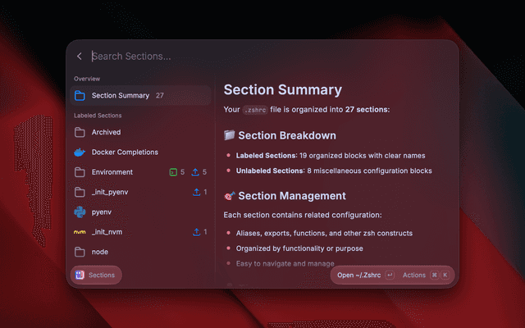Screen dimensions: 525x328
Task: Select the node section
Action: (x=140, y=252)
